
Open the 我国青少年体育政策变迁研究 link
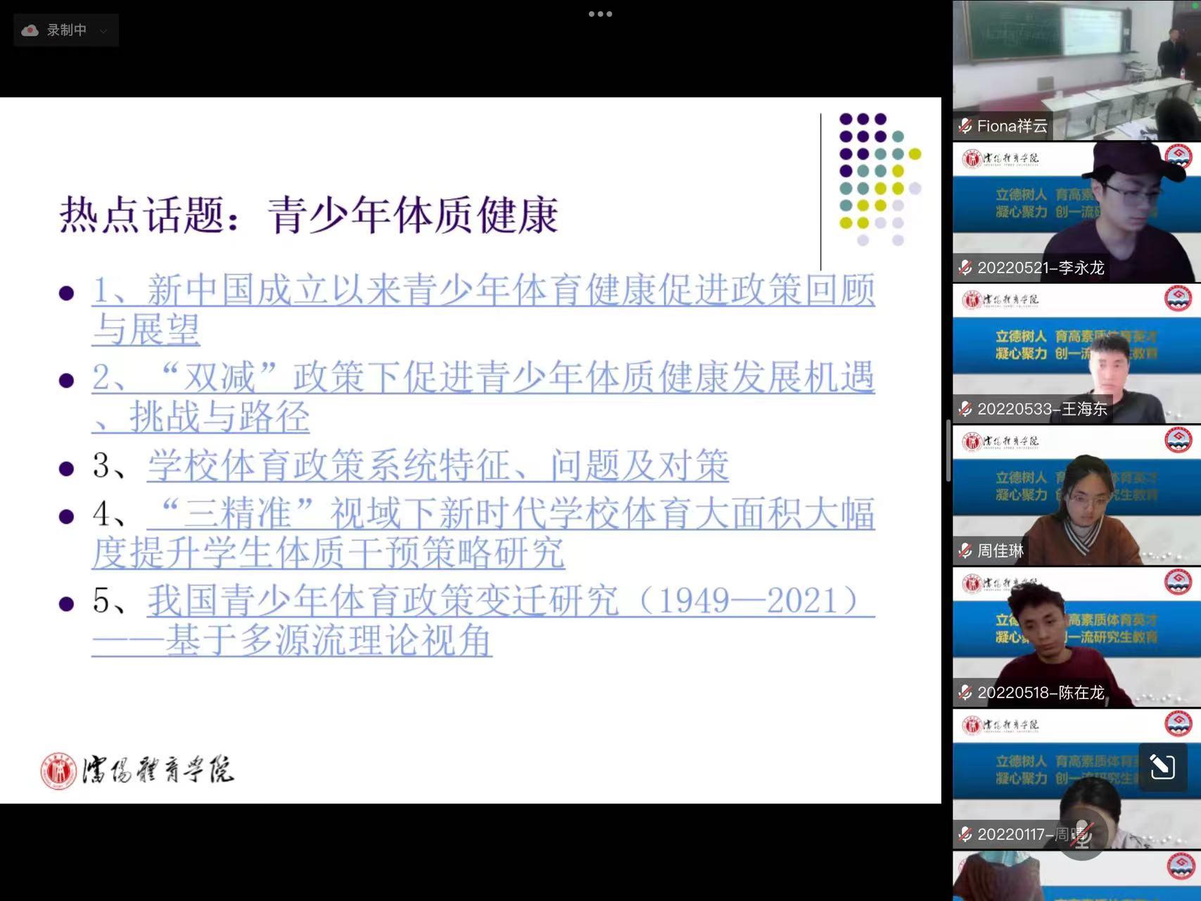[511, 601]
